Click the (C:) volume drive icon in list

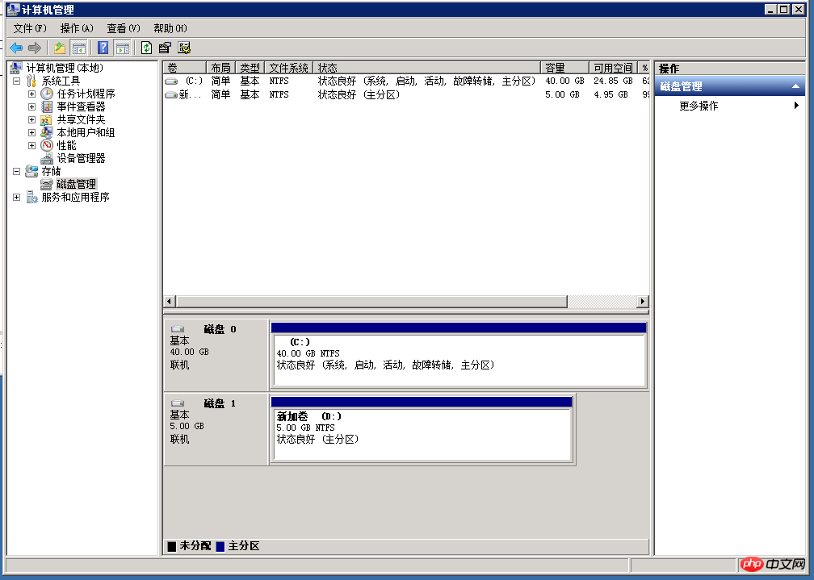[x=171, y=81]
